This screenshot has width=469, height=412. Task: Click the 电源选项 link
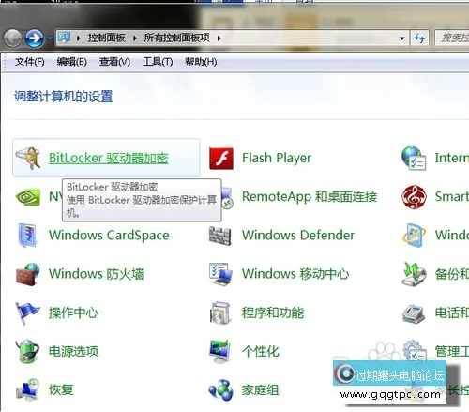(x=73, y=352)
